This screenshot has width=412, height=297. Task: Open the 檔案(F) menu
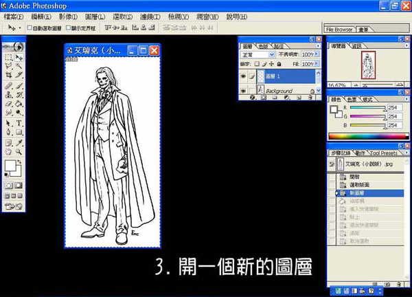(x=14, y=16)
